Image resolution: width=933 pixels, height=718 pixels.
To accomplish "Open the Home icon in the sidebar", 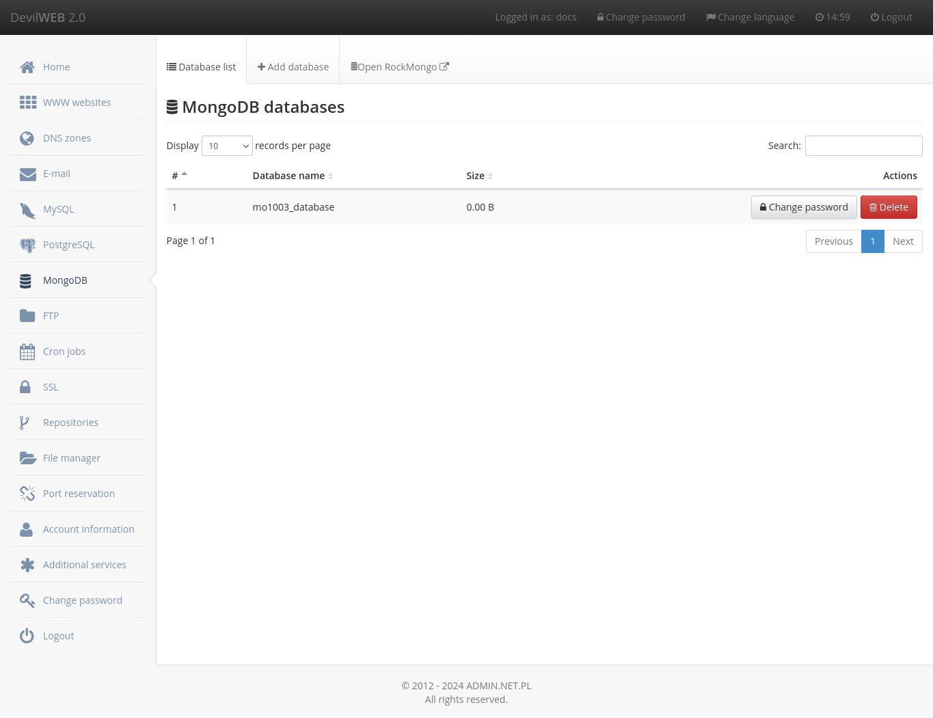I will [x=27, y=66].
